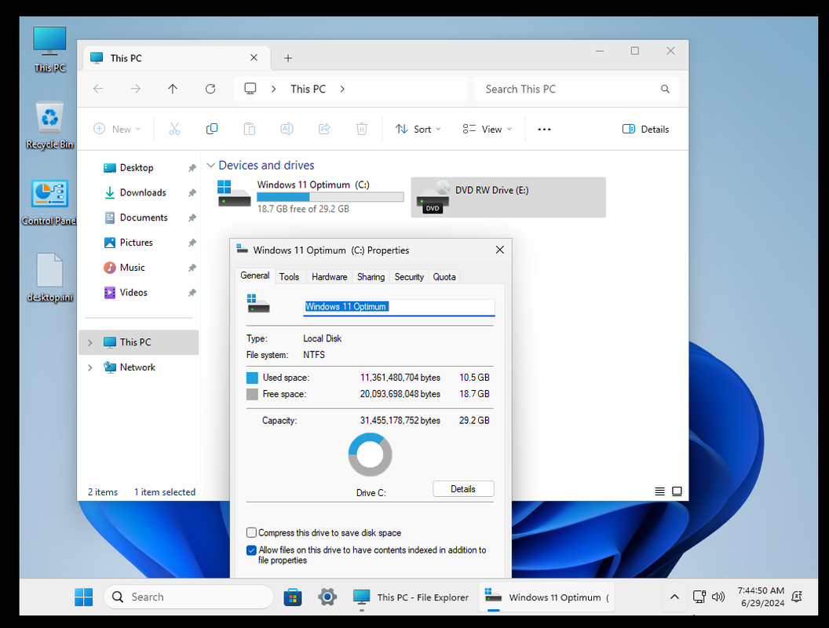
Task: Click This PC - File Explorer taskbar button
Action: point(411,597)
